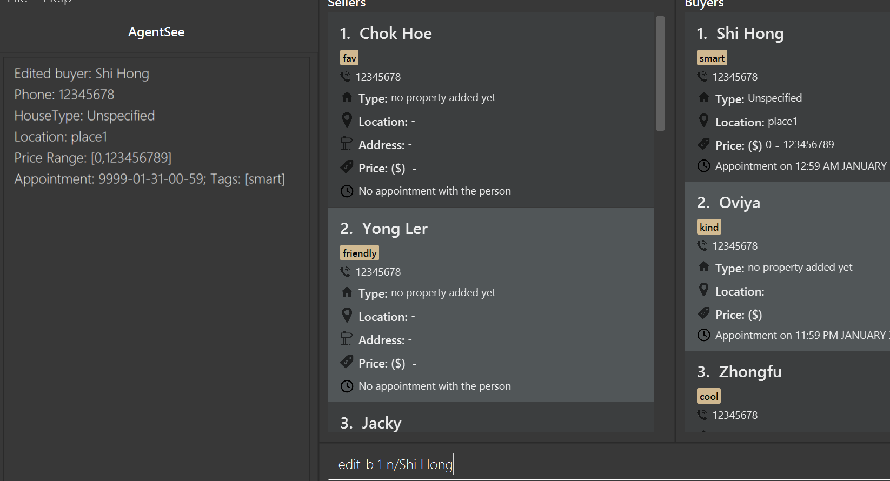Image resolution: width=890 pixels, height=481 pixels.
Task: Click the phone icon in Oviya card
Action: 702,245
